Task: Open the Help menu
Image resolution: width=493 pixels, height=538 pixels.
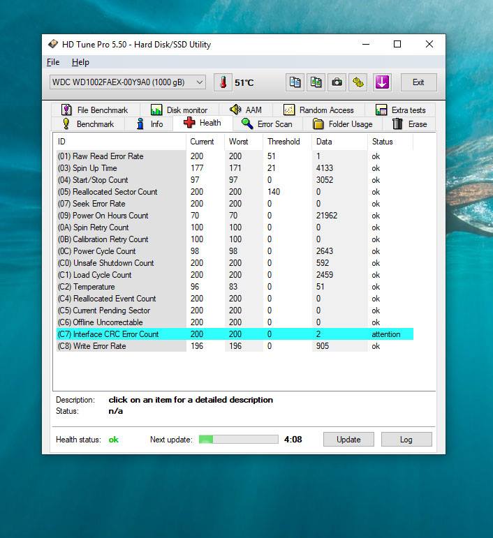Action: click(x=80, y=62)
